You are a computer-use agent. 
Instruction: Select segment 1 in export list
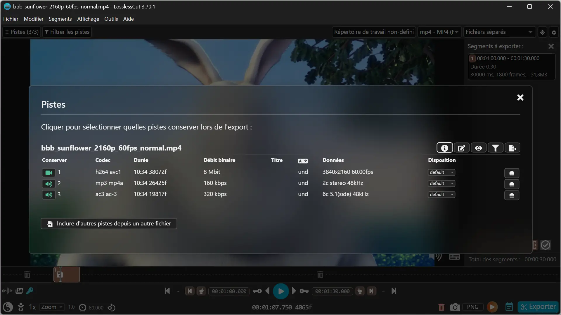point(511,66)
